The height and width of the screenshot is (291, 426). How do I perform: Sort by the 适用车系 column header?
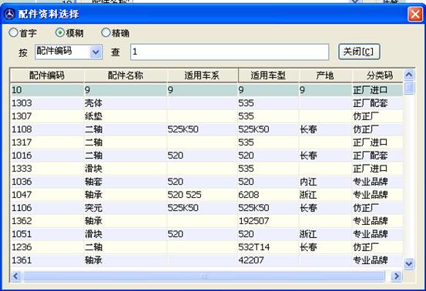[202, 75]
